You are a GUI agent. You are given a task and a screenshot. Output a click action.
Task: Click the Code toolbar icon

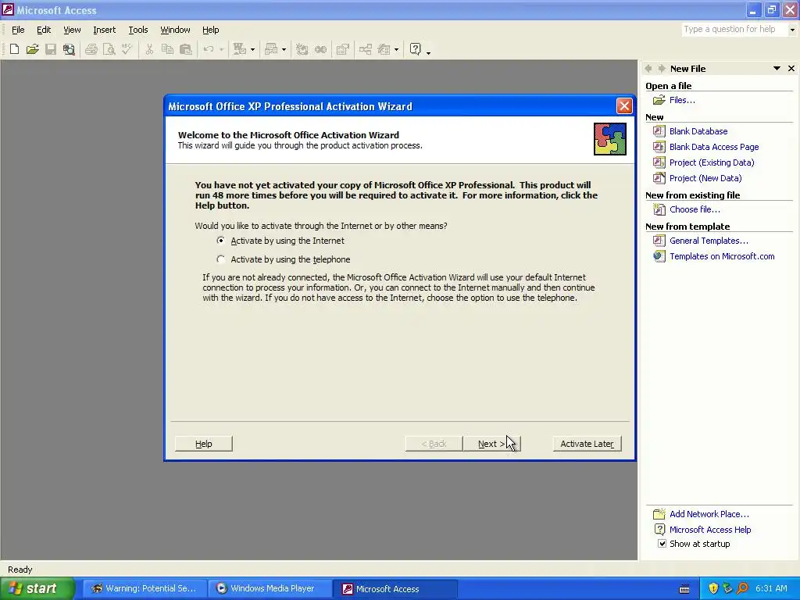pos(302,49)
